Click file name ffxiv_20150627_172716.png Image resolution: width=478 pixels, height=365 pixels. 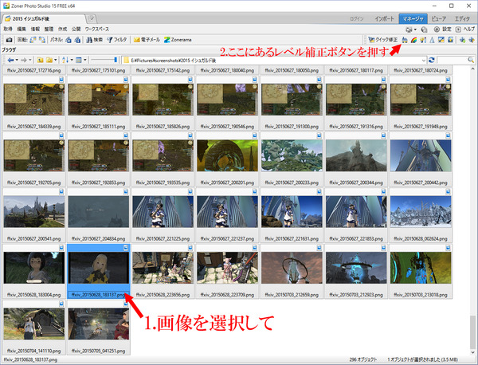[33, 70]
